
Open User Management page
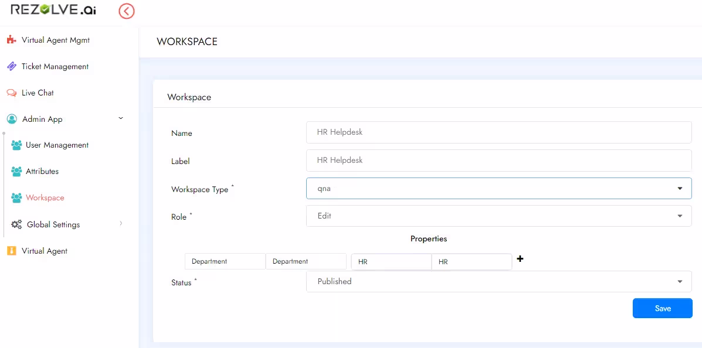[x=57, y=145]
